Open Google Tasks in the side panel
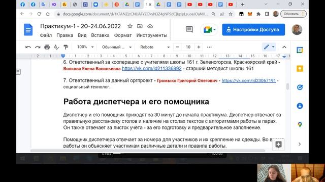Screen dimensions: 325x182 point(300,87)
